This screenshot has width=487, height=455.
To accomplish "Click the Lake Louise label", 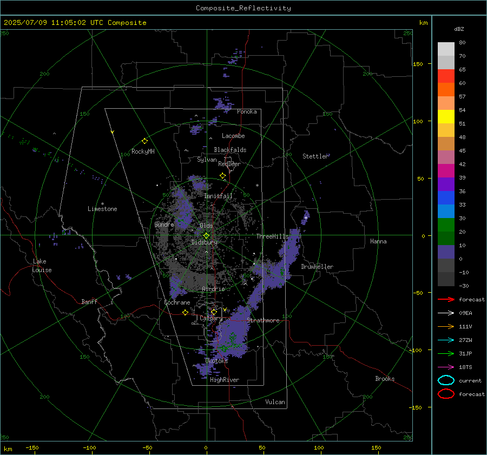I will tap(42, 266).
